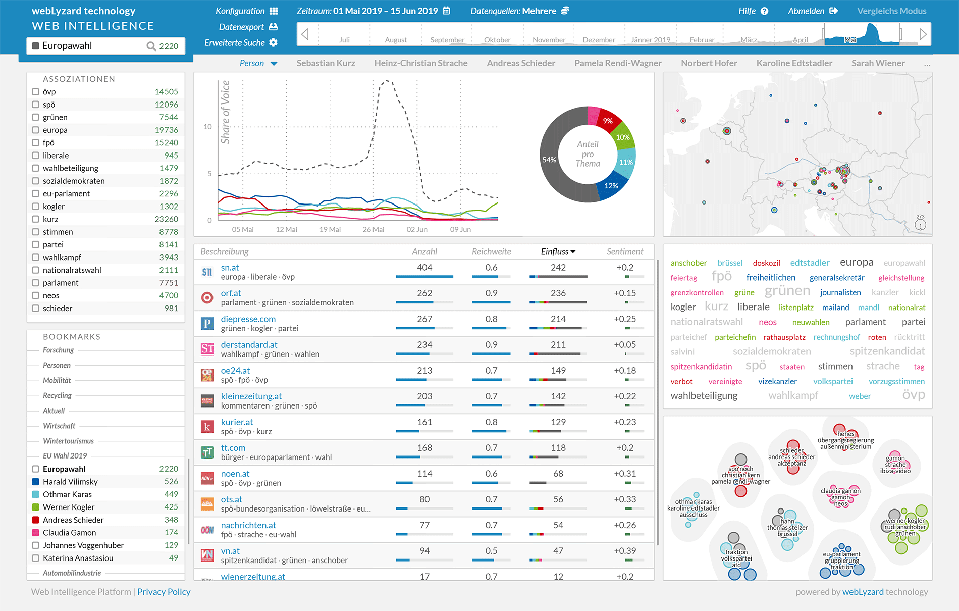Sort by Sentiment column header
Viewport: 959px width, 611px height.
(x=625, y=251)
